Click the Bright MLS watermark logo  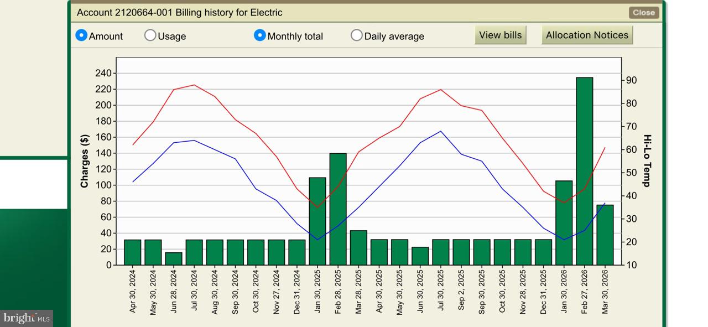pyautogui.click(x=27, y=318)
